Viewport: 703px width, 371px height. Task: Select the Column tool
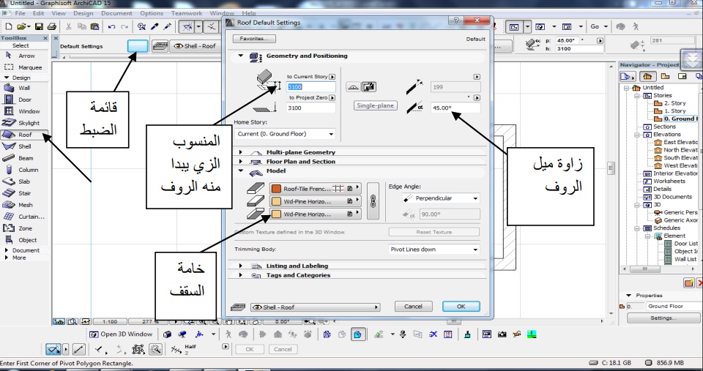point(23,170)
